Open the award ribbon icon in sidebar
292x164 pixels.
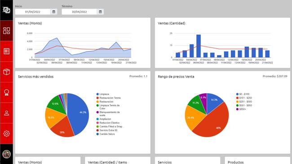7,92
